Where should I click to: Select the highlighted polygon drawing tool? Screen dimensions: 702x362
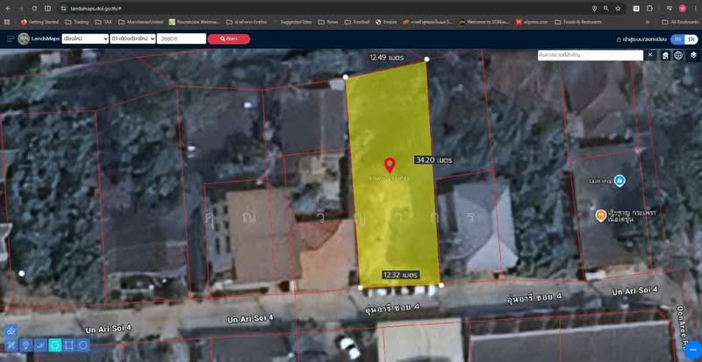click(x=54, y=345)
